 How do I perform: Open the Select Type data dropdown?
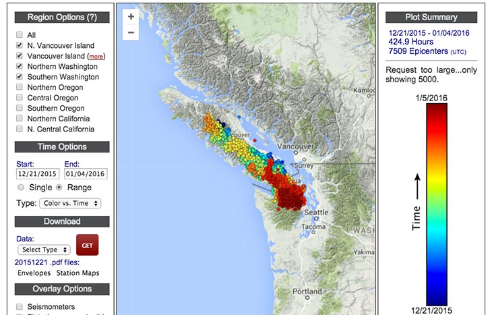click(44, 250)
